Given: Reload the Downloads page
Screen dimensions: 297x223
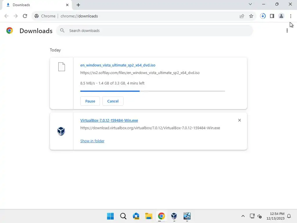Looking at the screenshot, I should [25, 16].
